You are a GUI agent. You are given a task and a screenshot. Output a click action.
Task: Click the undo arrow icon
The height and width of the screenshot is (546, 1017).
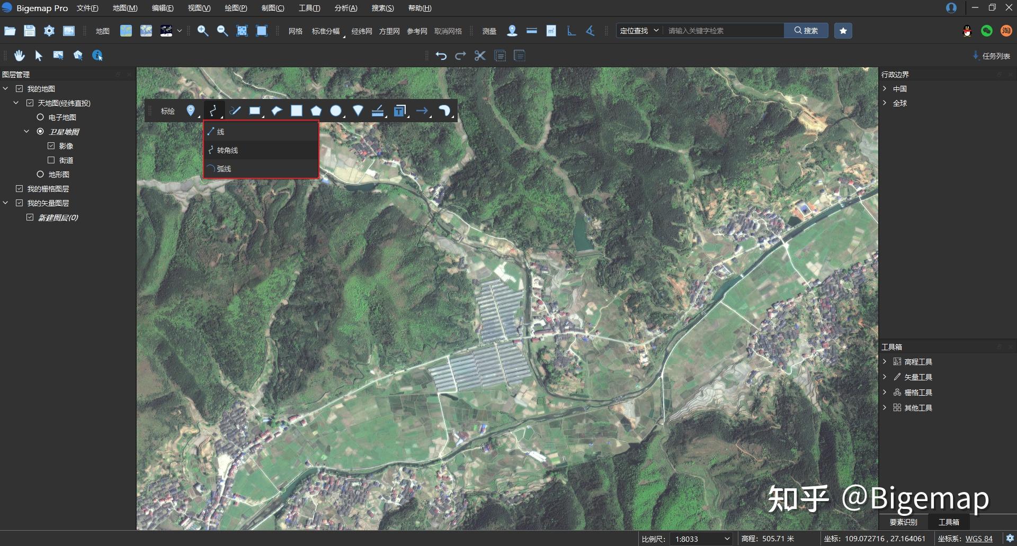[441, 56]
